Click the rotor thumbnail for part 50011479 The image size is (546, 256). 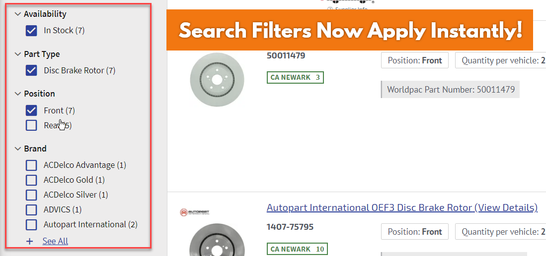pos(217,79)
